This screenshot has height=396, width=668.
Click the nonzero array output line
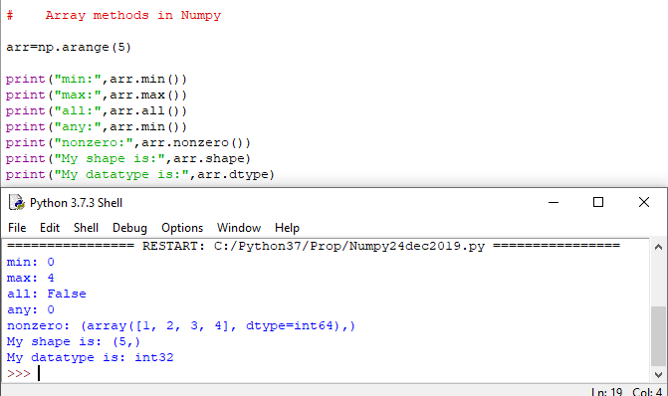tap(181, 325)
